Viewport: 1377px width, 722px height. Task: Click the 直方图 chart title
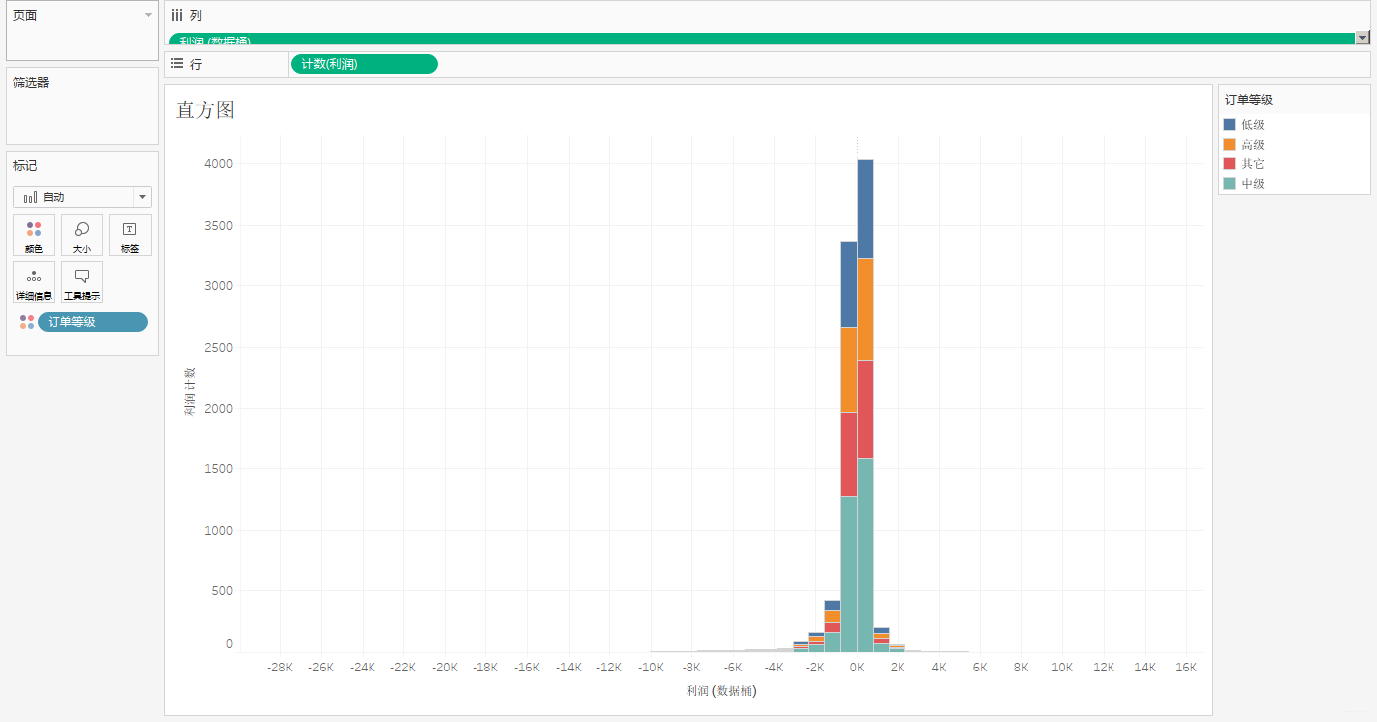coord(206,110)
